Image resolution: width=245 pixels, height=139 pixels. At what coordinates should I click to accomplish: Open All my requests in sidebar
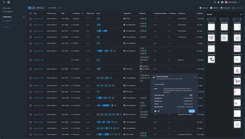click(x=8, y=11)
